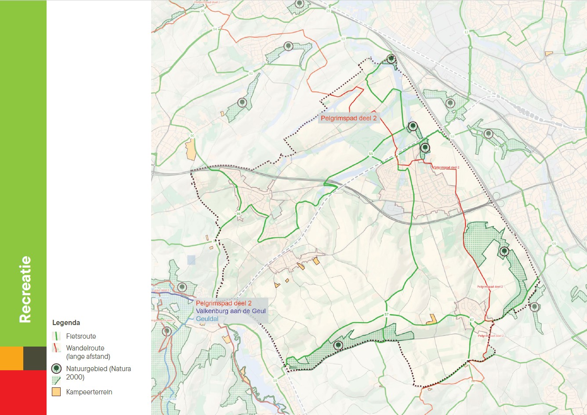Click 'Pelgrimspad deel 2' above Valkenburg aan de Geul
The width and height of the screenshot is (587, 415).
click(224, 303)
